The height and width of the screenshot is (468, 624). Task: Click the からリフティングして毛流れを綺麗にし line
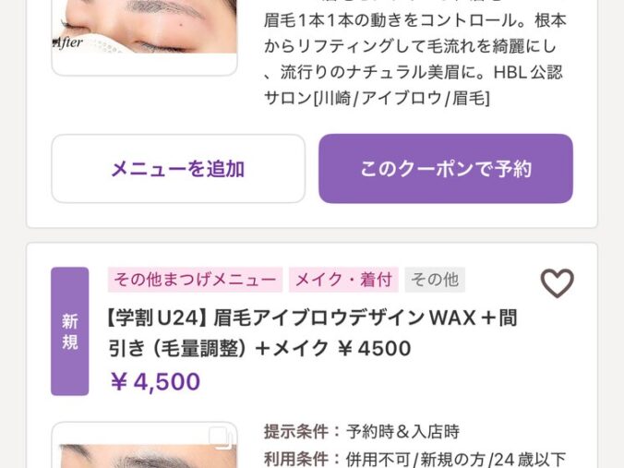[x=410, y=46]
